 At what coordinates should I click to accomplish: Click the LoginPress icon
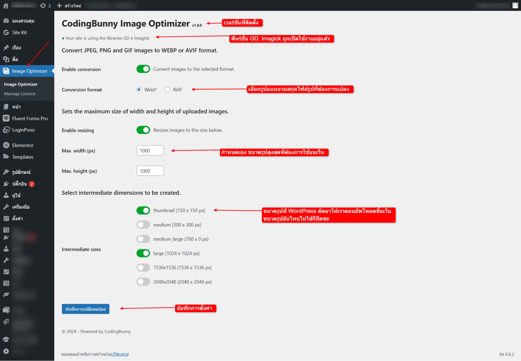click(6, 130)
